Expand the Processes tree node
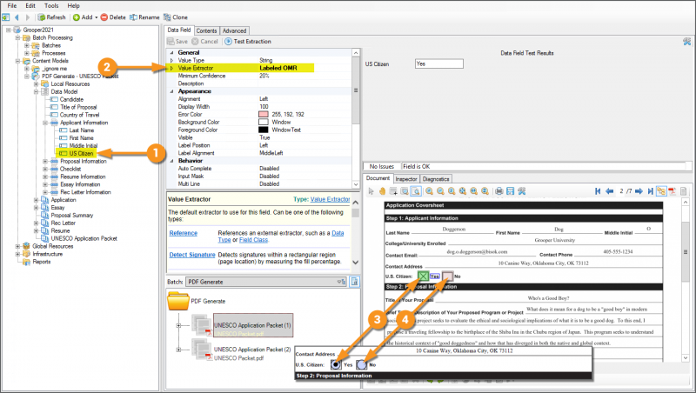The width and height of the screenshot is (696, 393). click(27, 53)
